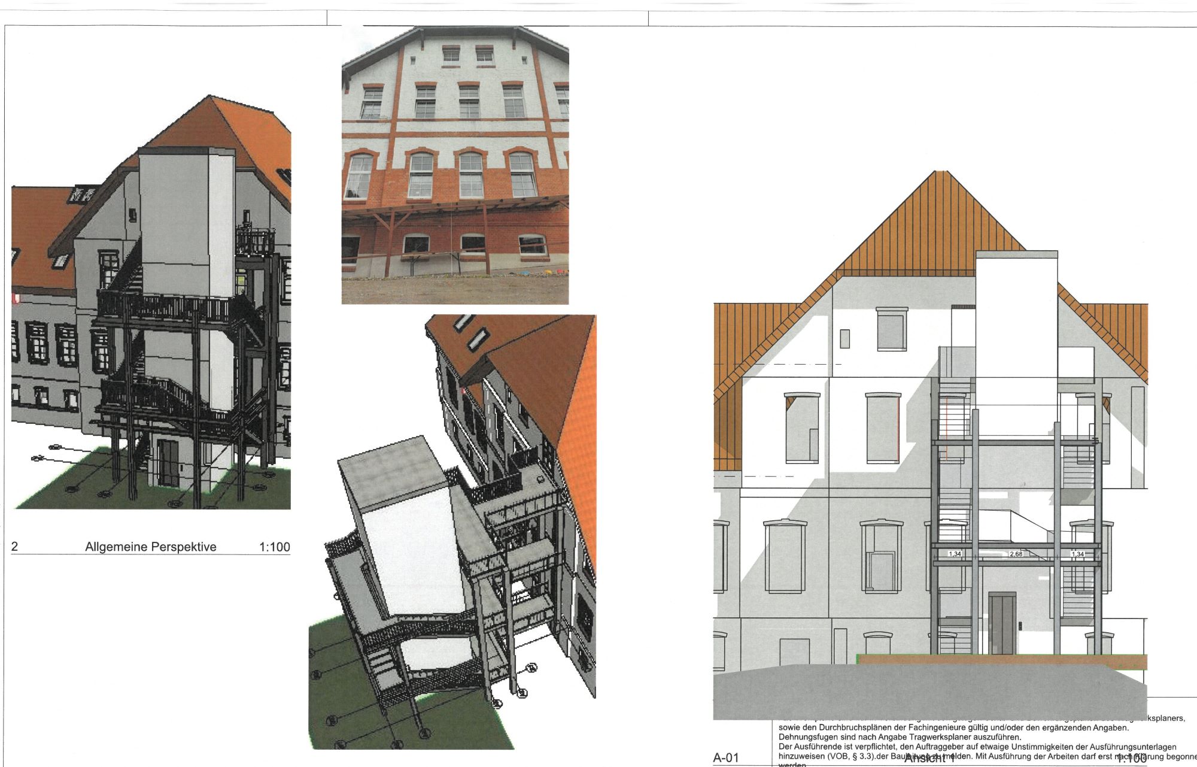This screenshot has width=1197, height=767.
Task: Click the building facade photograph
Action: click(x=455, y=165)
